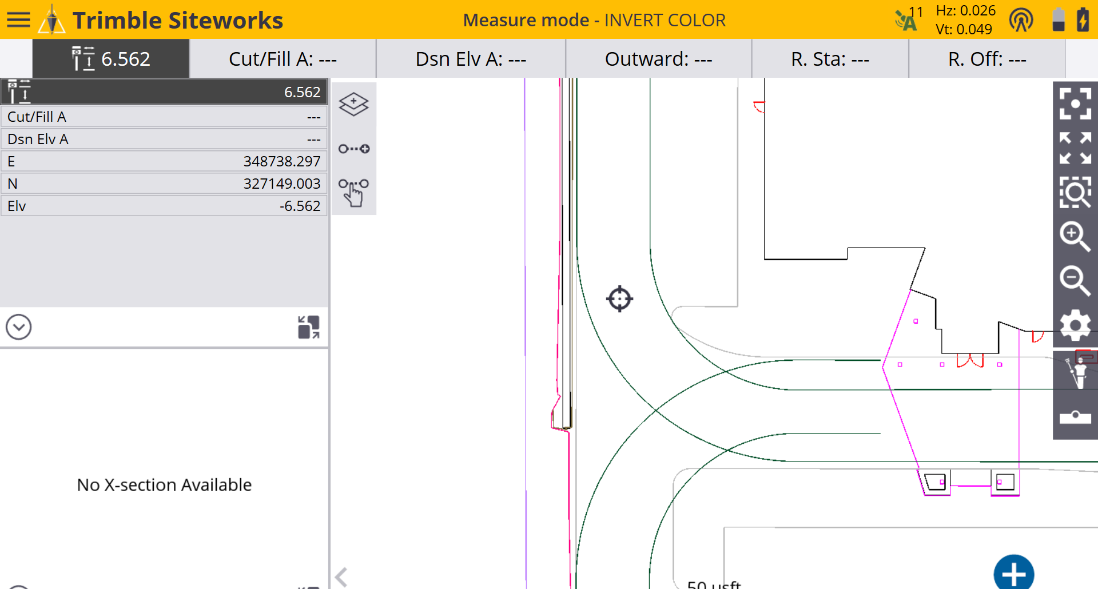Activate zoom to window tool

(x=1075, y=192)
